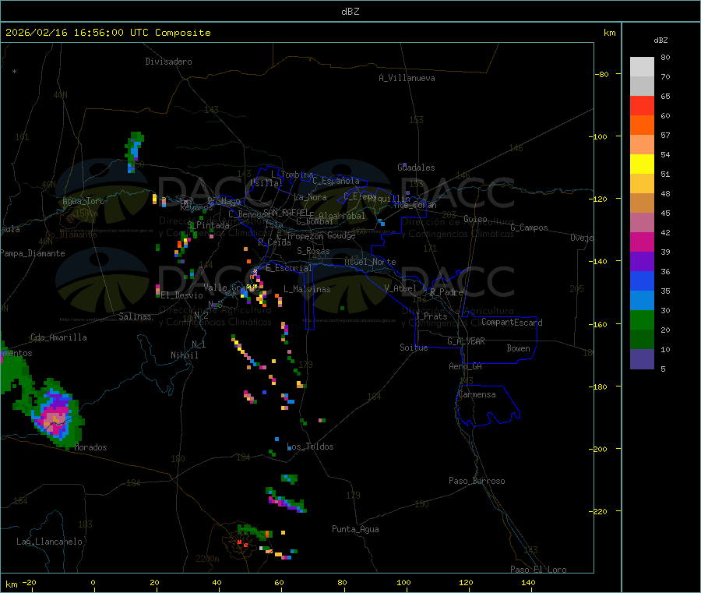Click the Guadales location label
Image resolution: width=701 pixels, height=593 pixels.
point(416,168)
